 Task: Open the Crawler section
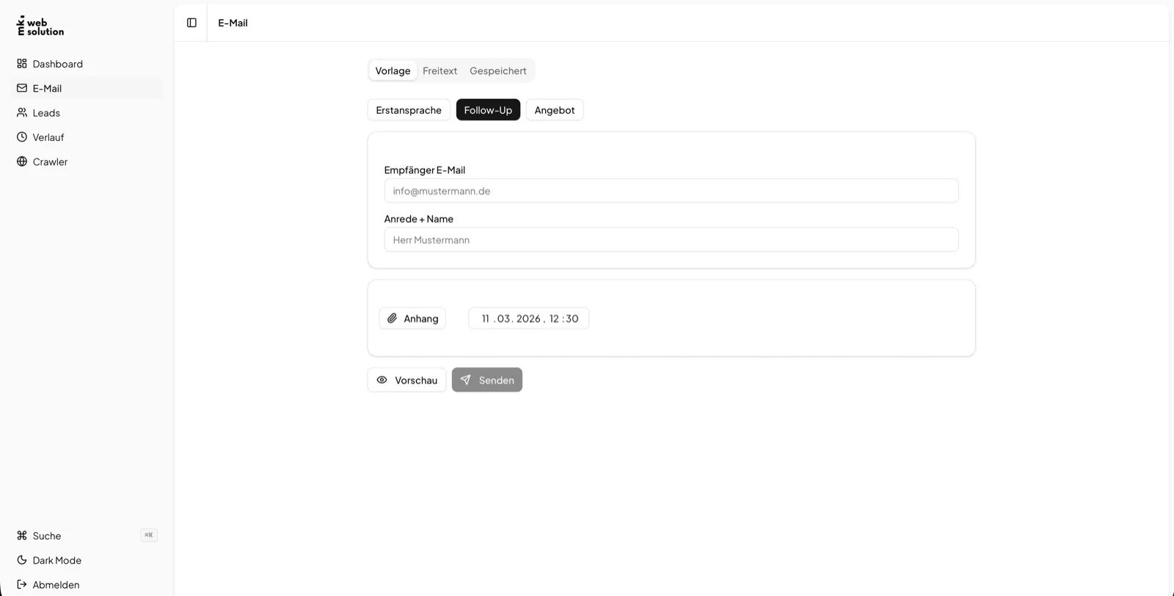tap(87, 161)
